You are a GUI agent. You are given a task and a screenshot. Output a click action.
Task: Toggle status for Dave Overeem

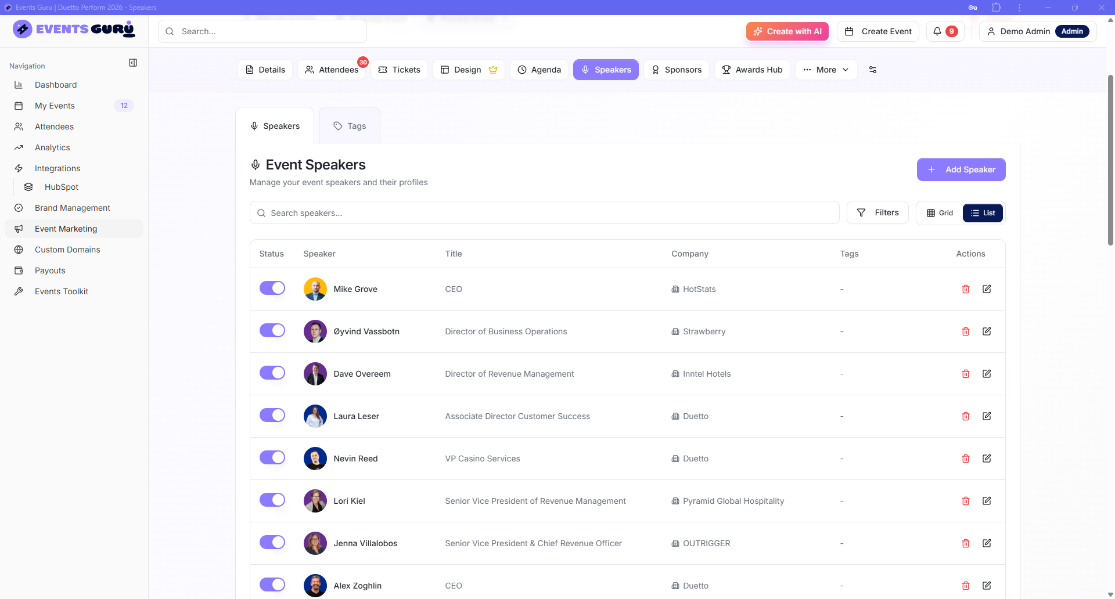pyautogui.click(x=272, y=373)
